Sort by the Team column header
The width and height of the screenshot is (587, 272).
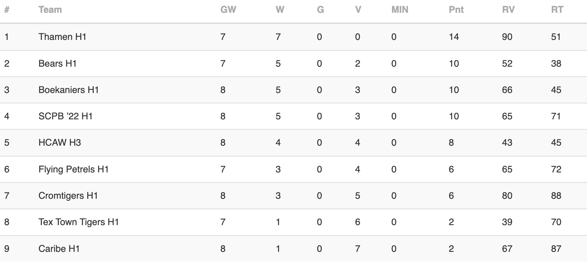coord(50,10)
